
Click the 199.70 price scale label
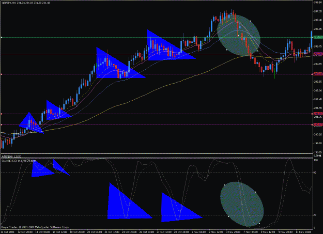(x=318, y=143)
